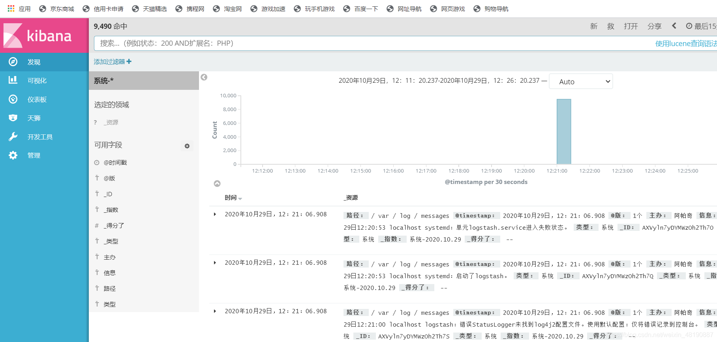The height and width of the screenshot is (342, 717).
Task: Open the 管理 gear icon
Action: point(13,155)
